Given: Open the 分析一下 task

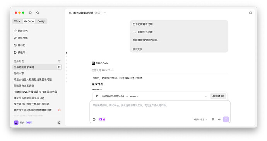Looking at the screenshot, I should pos(37,73).
